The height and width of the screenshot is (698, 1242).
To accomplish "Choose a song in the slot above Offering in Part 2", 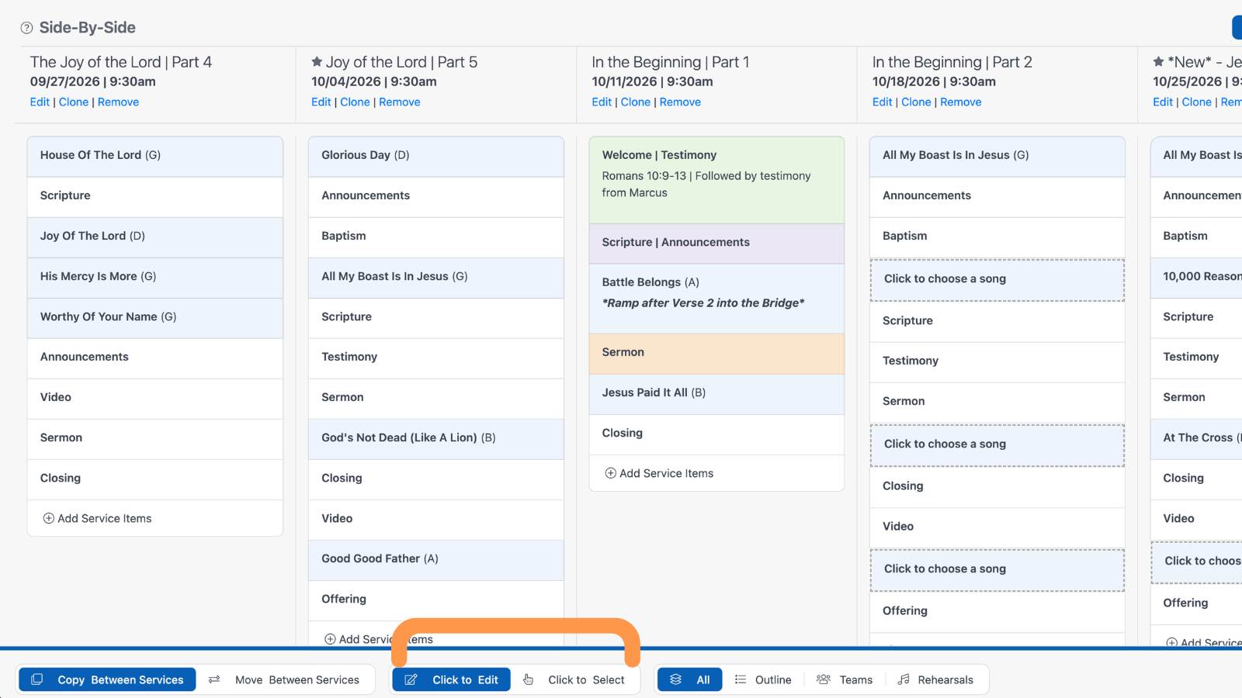I will tap(997, 570).
